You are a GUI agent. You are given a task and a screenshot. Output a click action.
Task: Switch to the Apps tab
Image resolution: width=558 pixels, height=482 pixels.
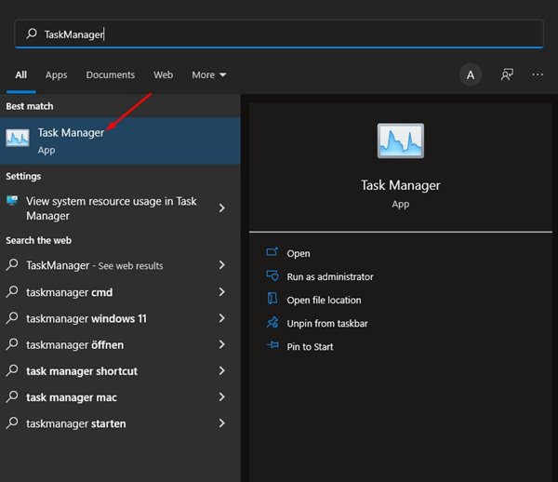[x=56, y=75]
